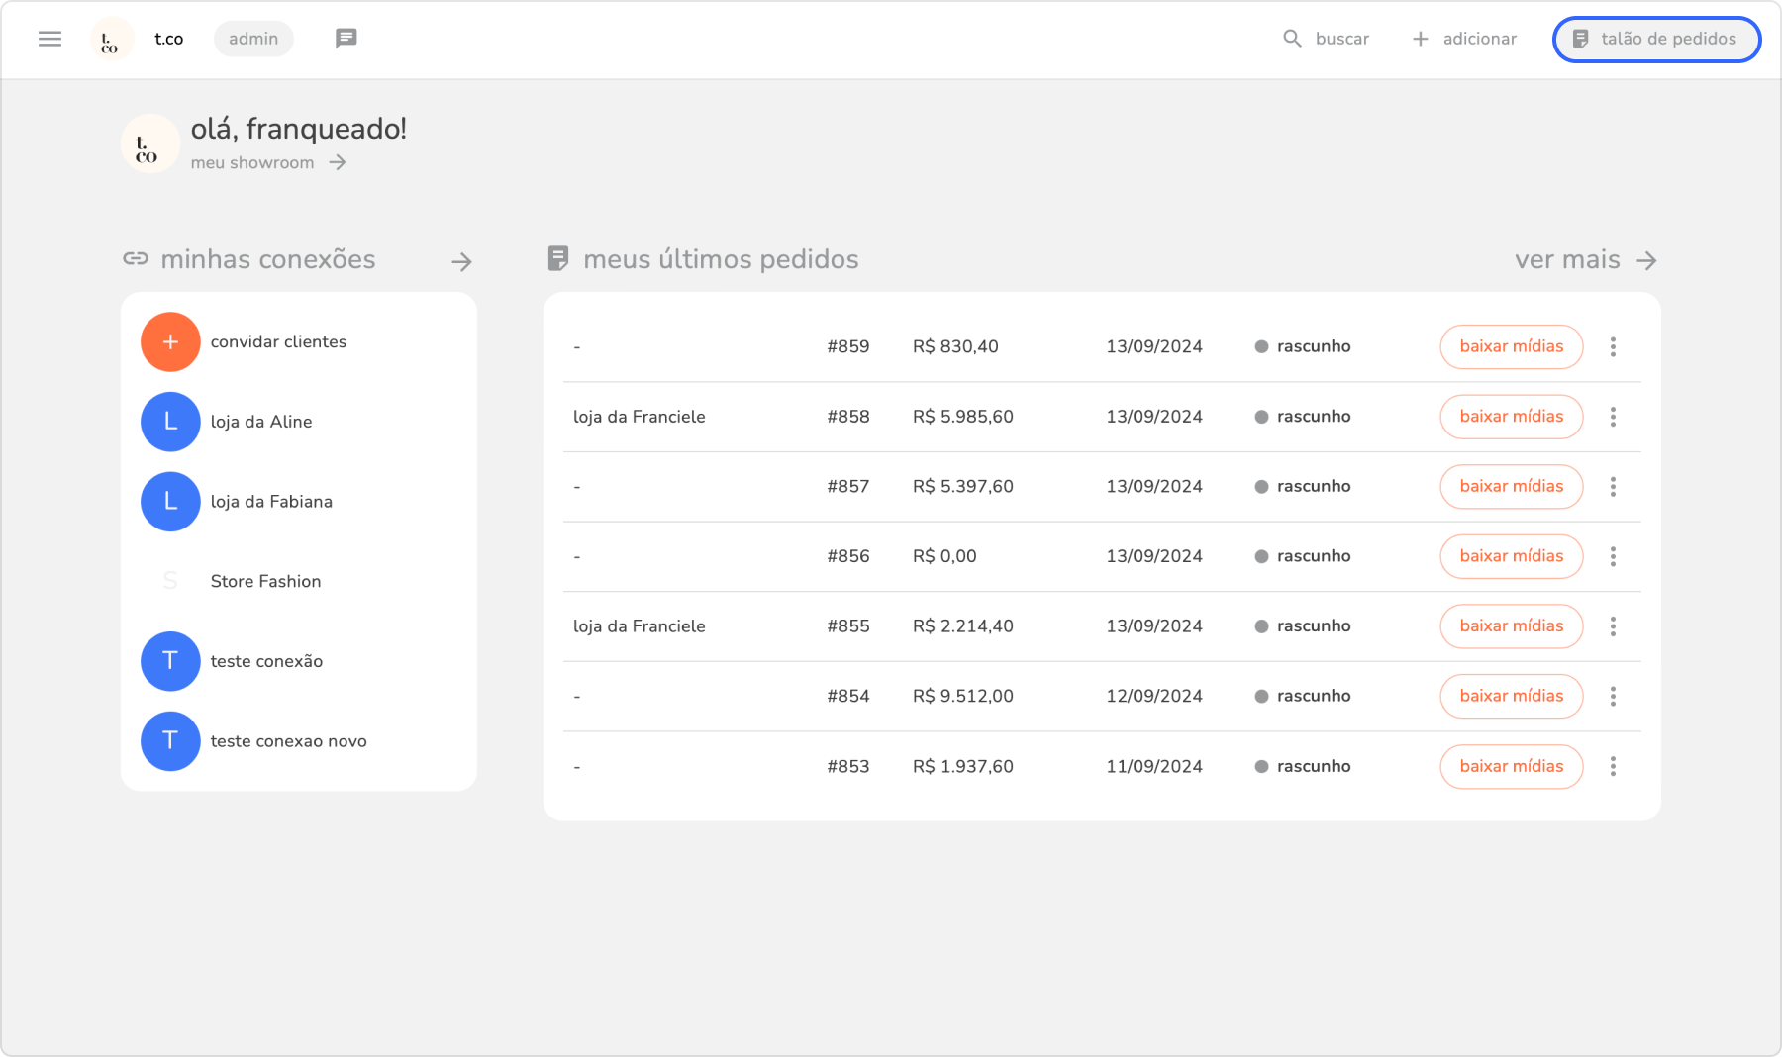Click the arrow next to minhas conexões
The image size is (1782, 1057).
(x=461, y=261)
